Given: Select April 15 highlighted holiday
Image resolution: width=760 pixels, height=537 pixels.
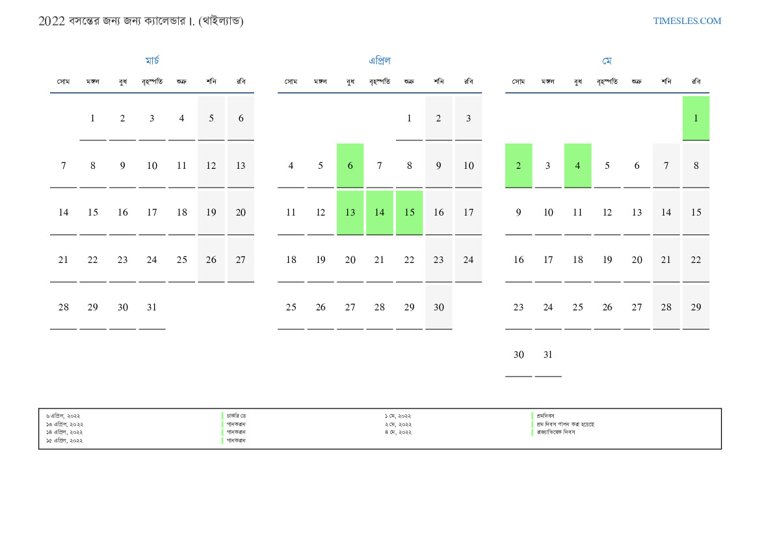Looking at the screenshot, I should click(x=409, y=212).
